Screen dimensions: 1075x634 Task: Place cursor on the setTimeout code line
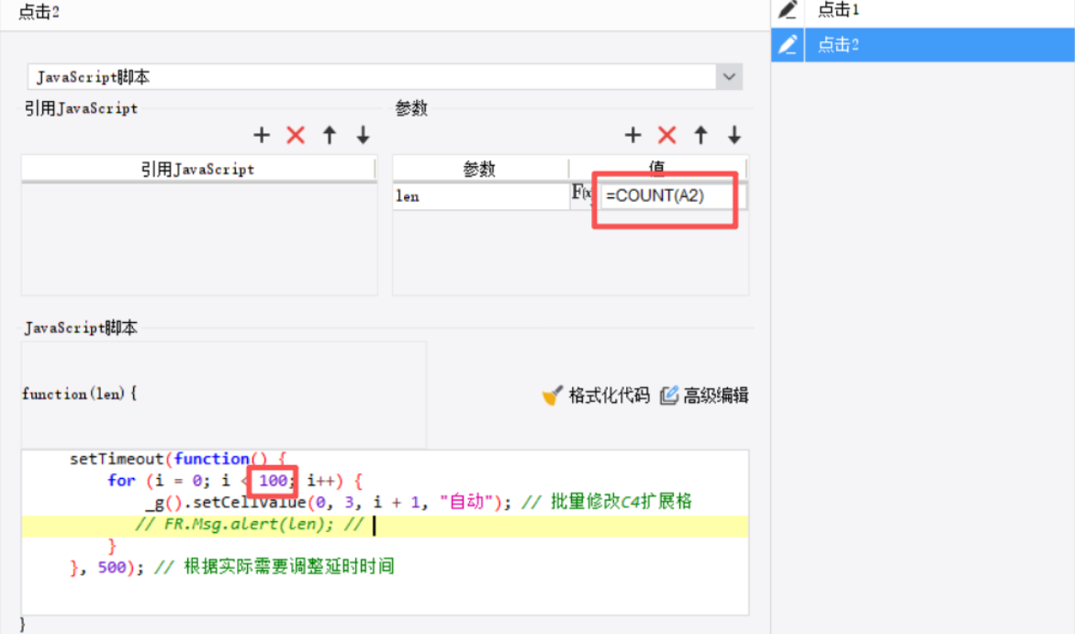point(178,459)
